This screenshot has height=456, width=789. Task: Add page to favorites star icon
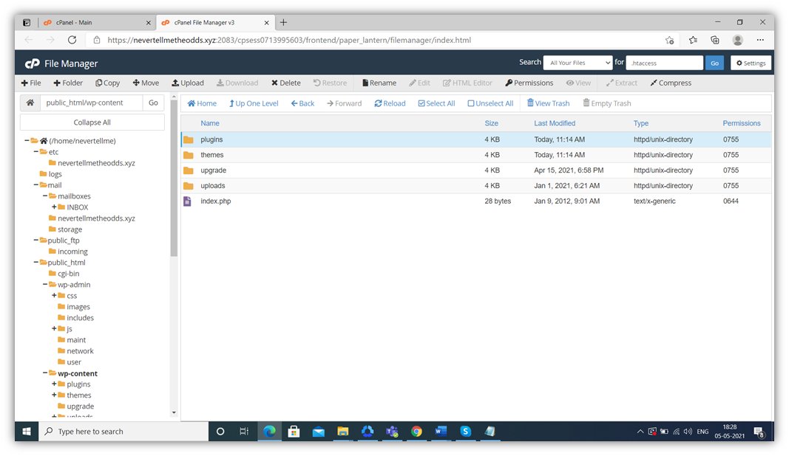point(669,40)
